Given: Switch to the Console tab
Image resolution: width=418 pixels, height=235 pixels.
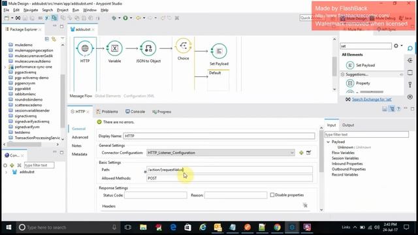Looking at the screenshot, I should 135,112.
